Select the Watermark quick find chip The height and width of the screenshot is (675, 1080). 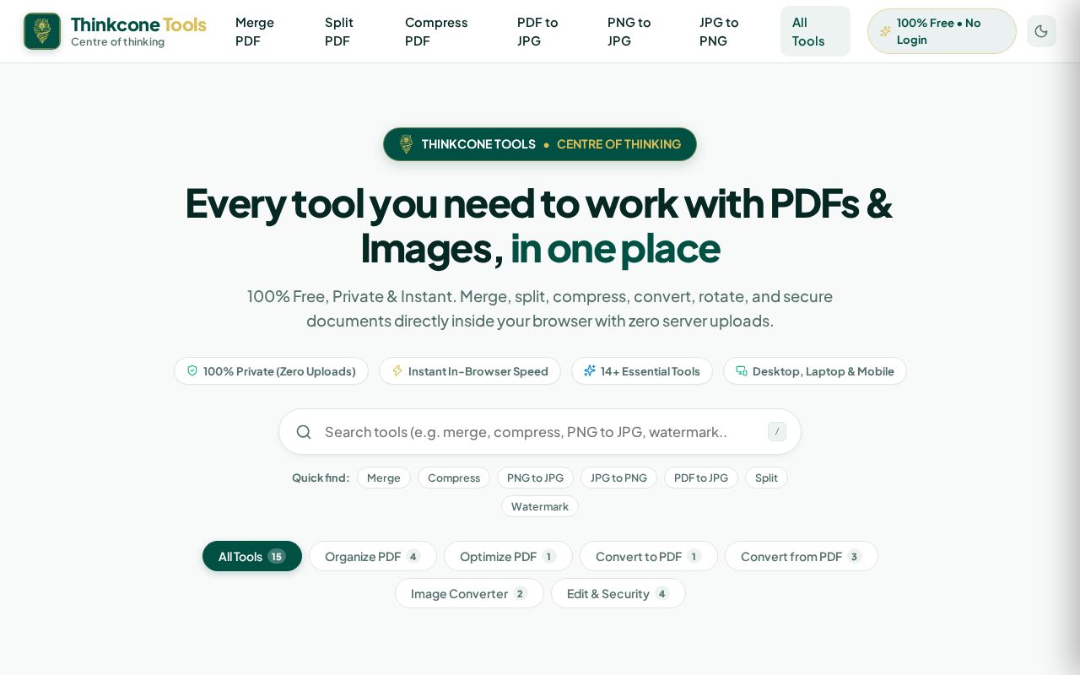click(540, 506)
